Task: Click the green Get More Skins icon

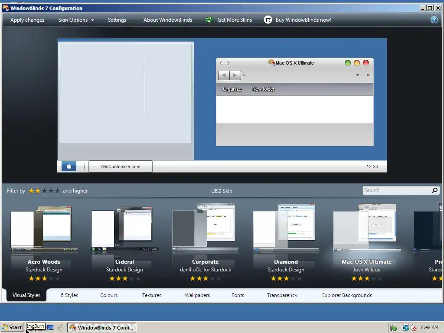Action: click(x=209, y=20)
